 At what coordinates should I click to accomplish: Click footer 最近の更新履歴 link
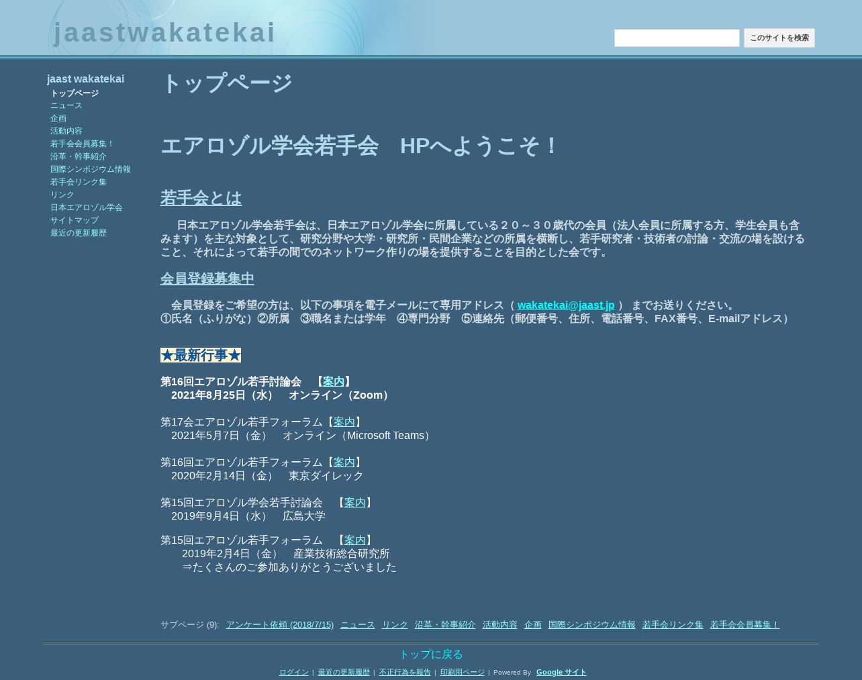point(344,672)
